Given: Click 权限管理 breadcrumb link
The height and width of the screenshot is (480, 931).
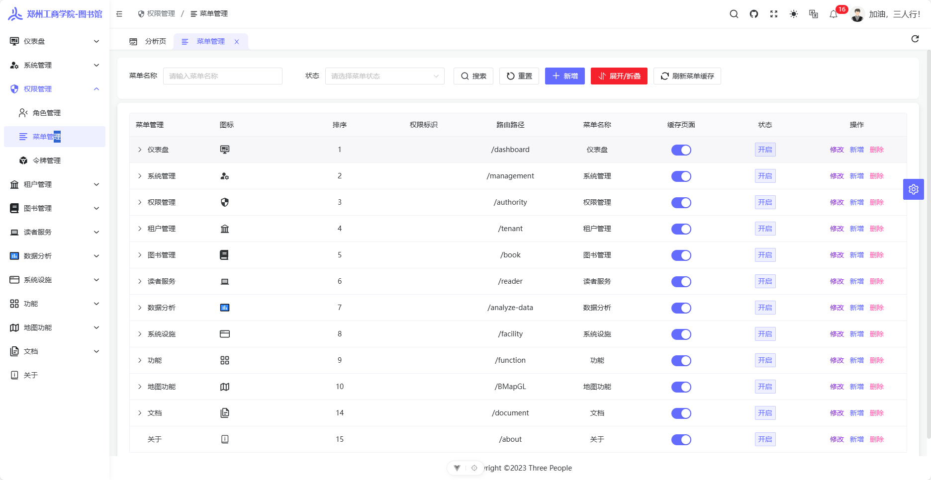Looking at the screenshot, I should pyautogui.click(x=157, y=14).
